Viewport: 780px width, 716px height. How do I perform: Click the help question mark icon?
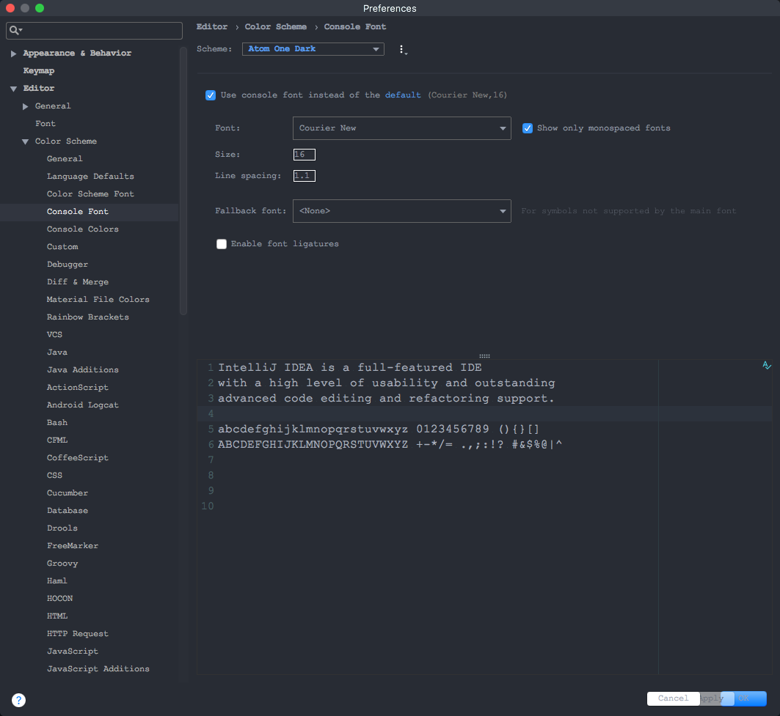18,700
